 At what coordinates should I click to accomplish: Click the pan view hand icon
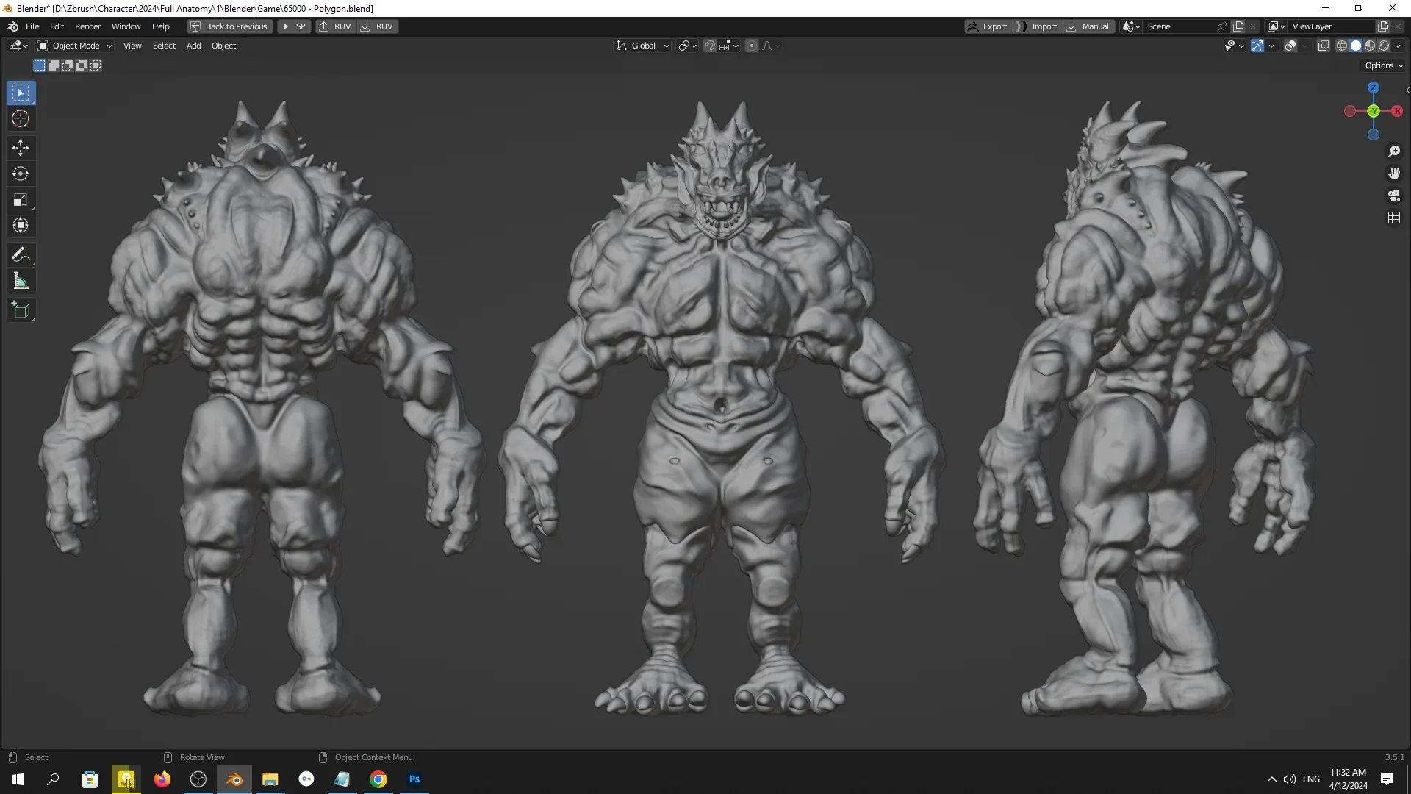tap(1394, 174)
